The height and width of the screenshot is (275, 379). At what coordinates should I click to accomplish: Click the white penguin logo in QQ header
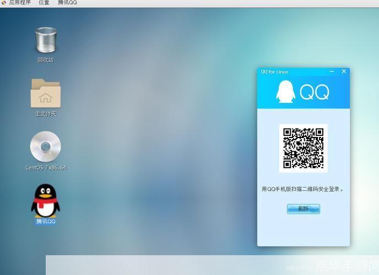pos(286,92)
